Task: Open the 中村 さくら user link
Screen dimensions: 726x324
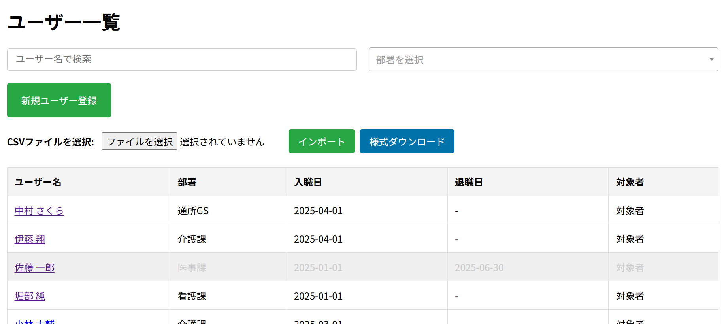Action: pos(39,211)
